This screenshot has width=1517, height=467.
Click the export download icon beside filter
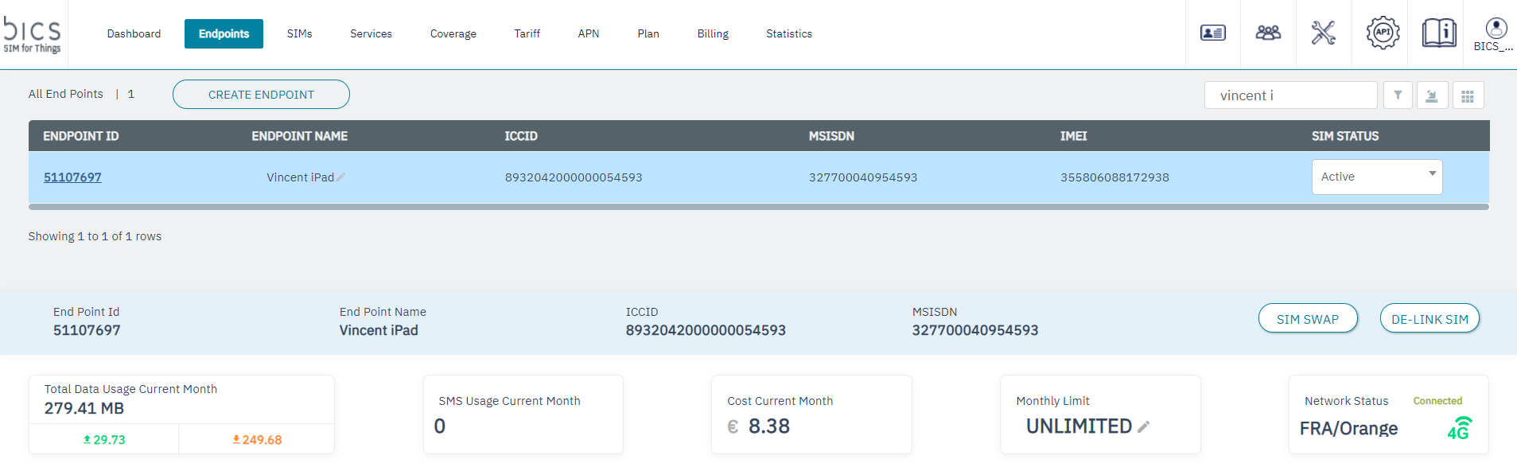pos(1432,96)
